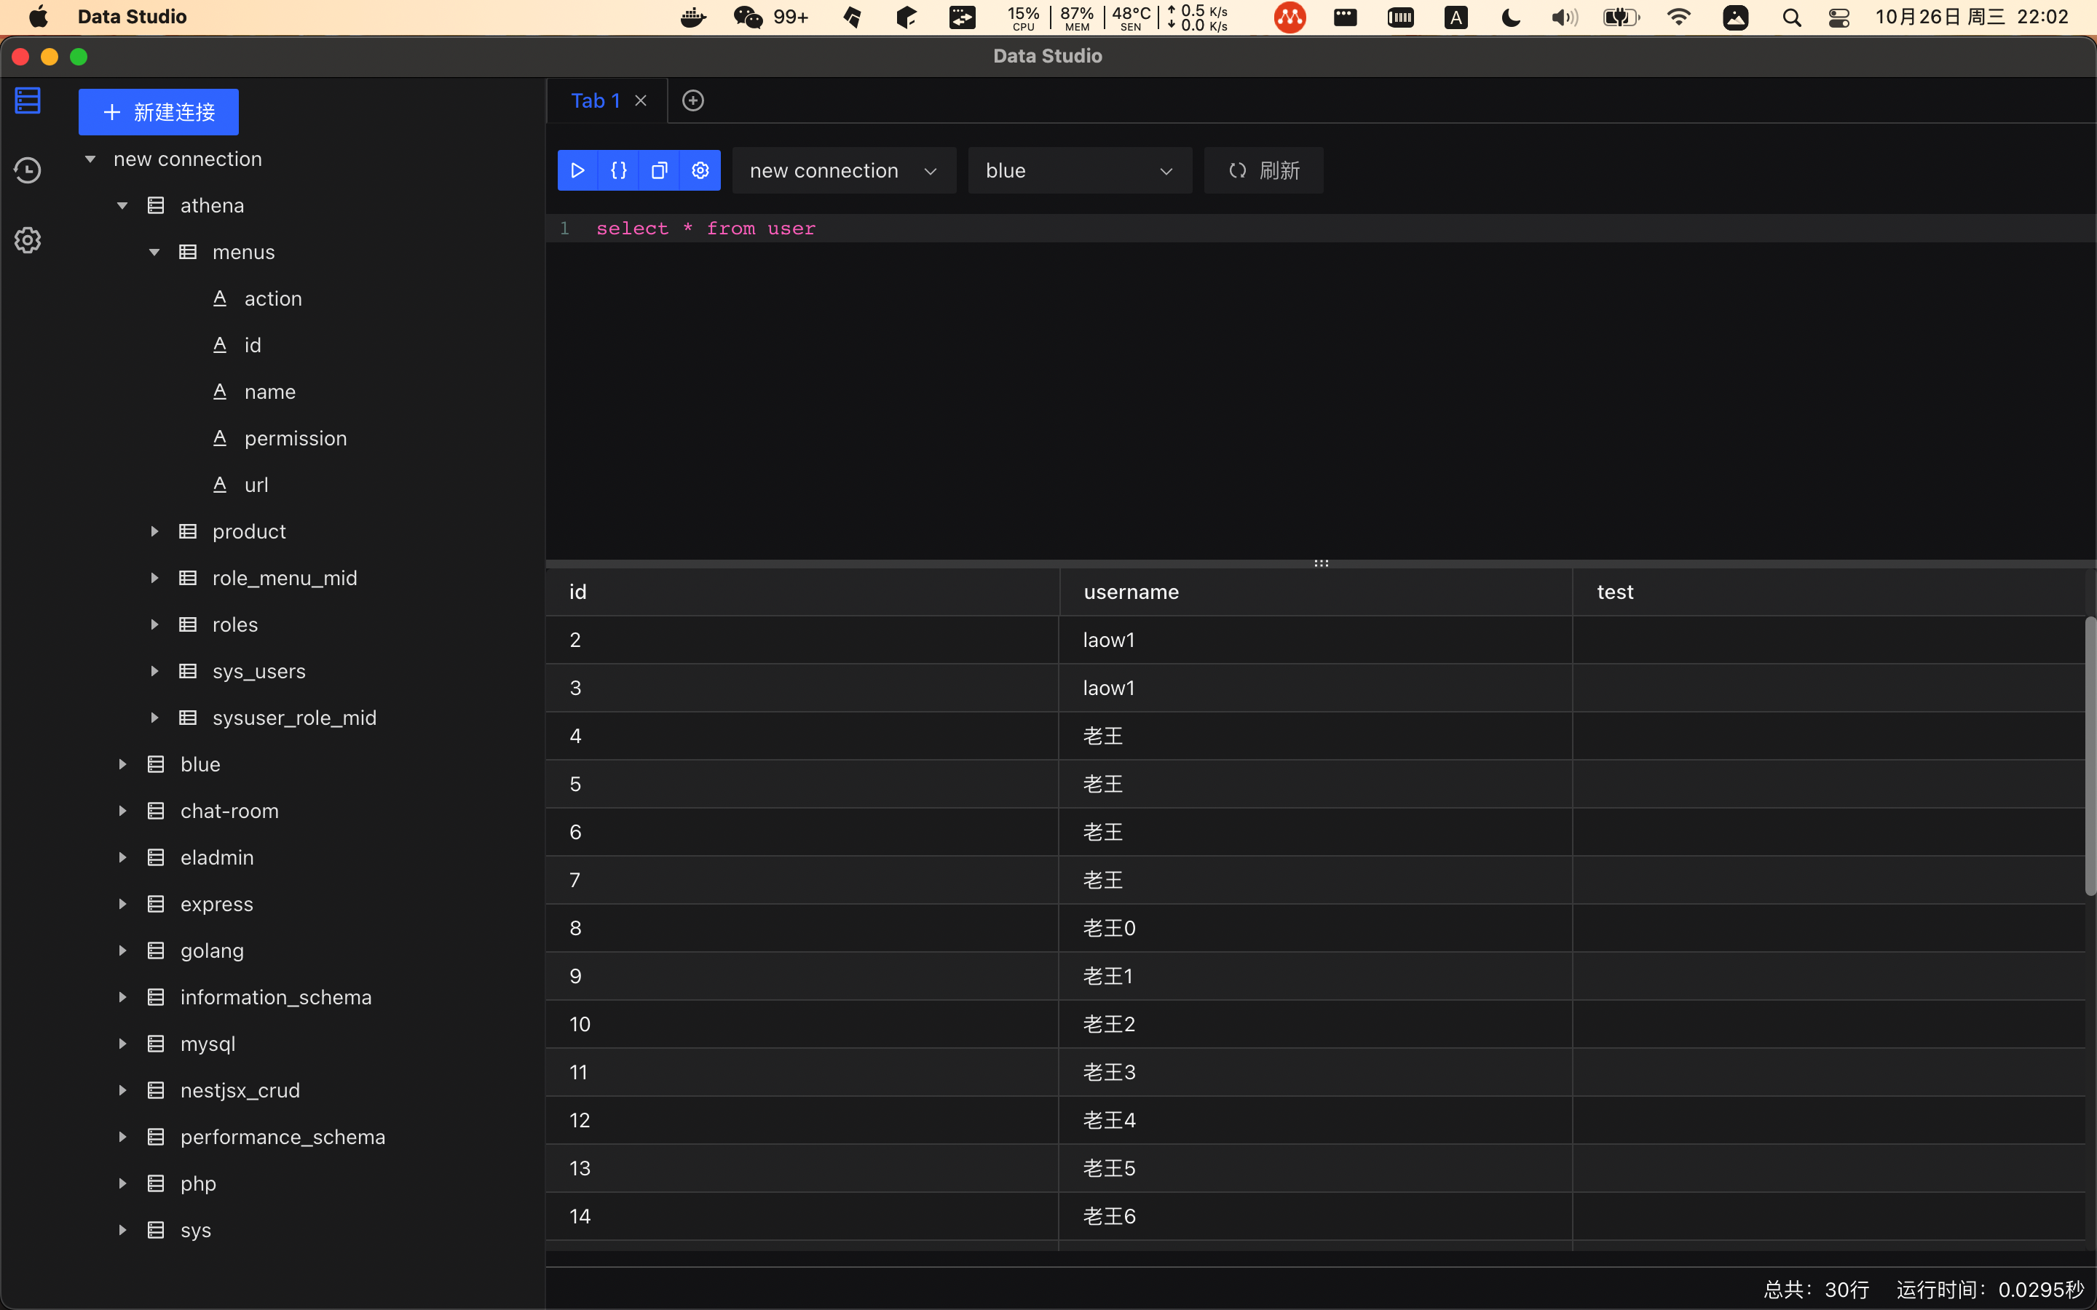This screenshot has width=2097, height=1310.
Task: Open the blue database dropdown
Action: point(1079,170)
